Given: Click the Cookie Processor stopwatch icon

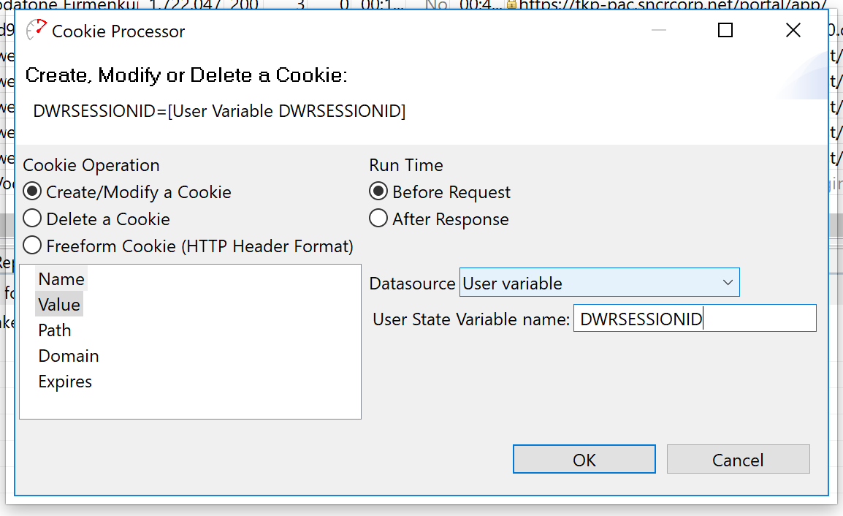Looking at the screenshot, I should (x=36, y=30).
